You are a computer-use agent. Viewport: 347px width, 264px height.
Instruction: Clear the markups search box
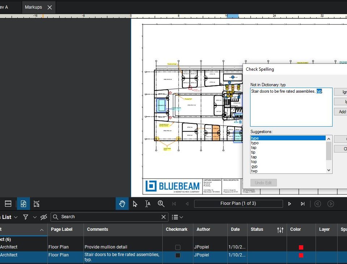tap(163, 217)
